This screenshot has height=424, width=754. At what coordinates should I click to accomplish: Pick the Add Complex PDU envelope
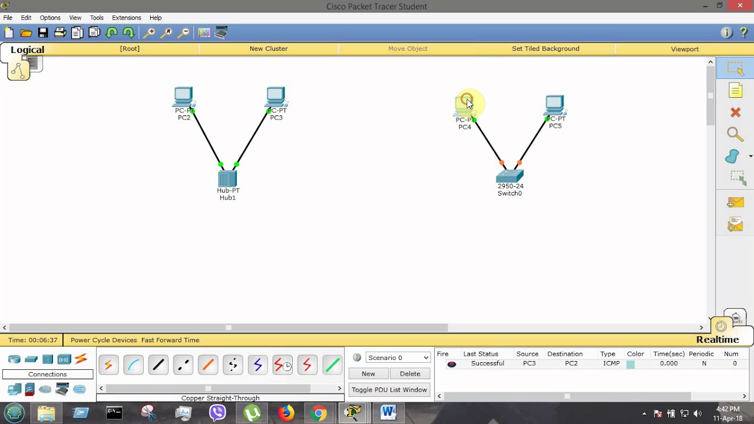[735, 224]
